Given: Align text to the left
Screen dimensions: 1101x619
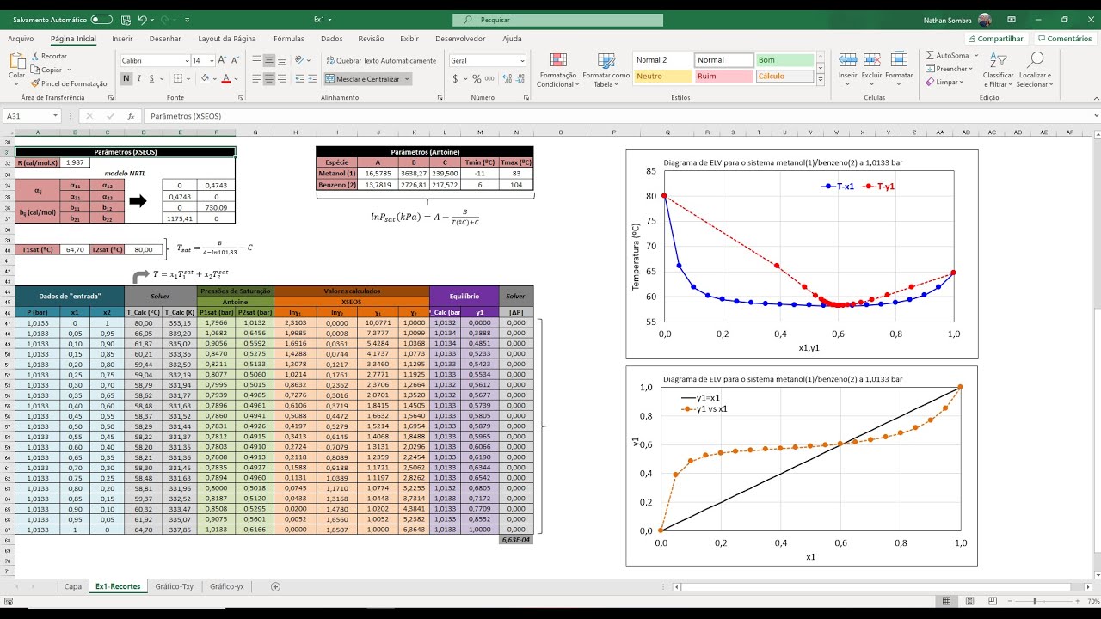Looking at the screenshot, I should tap(256, 78).
